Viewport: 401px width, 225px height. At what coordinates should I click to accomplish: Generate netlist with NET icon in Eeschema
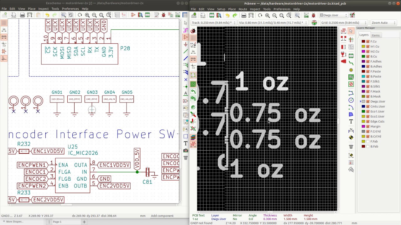click(178, 15)
